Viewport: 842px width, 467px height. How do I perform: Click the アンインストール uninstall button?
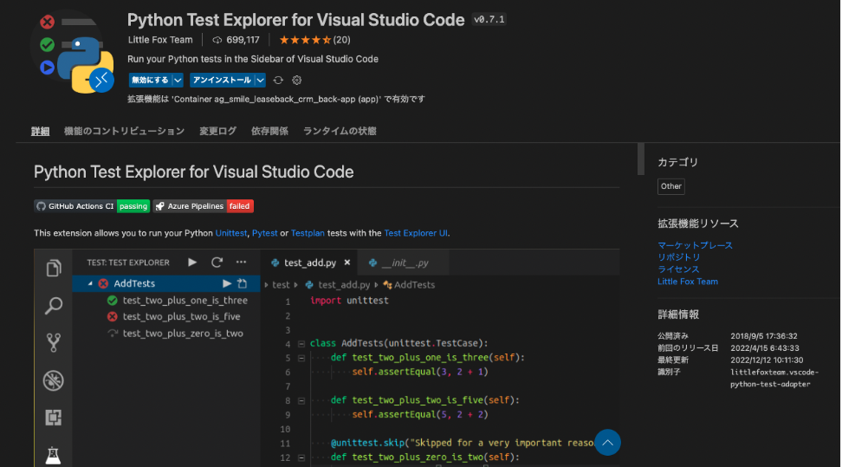[x=222, y=80]
